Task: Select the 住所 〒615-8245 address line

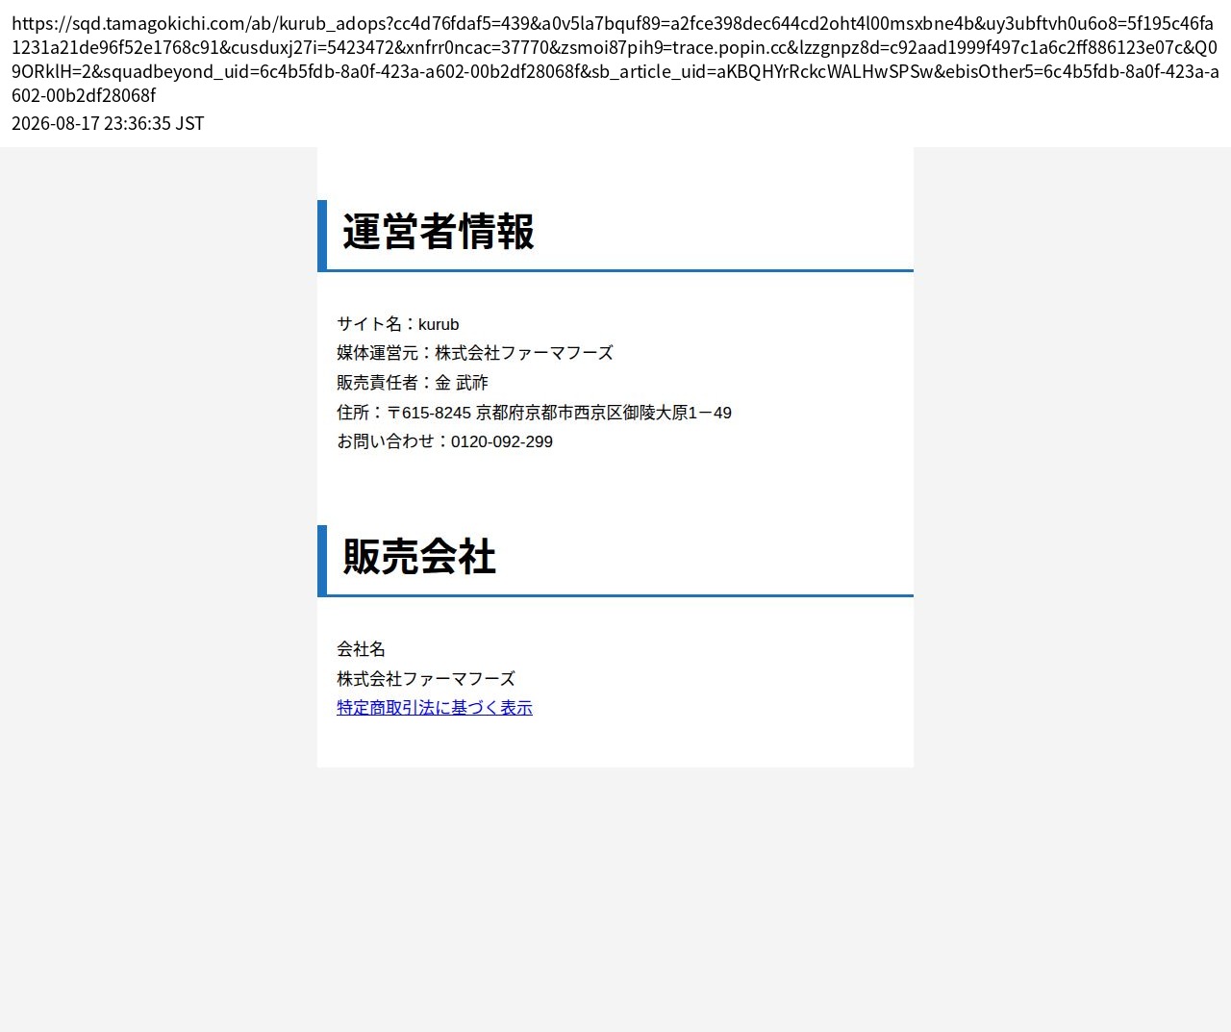Action: pos(534,413)
